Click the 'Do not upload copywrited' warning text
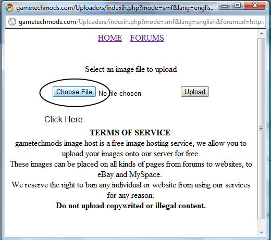Screen dimensions: 271x240 (131, 206)
